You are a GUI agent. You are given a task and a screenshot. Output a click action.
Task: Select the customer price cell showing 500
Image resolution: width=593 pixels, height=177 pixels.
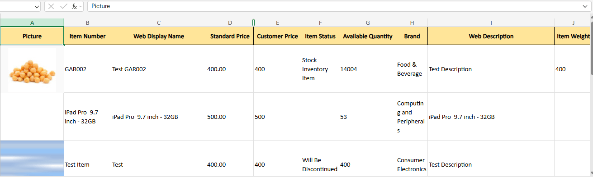click(x=277, y=117)
